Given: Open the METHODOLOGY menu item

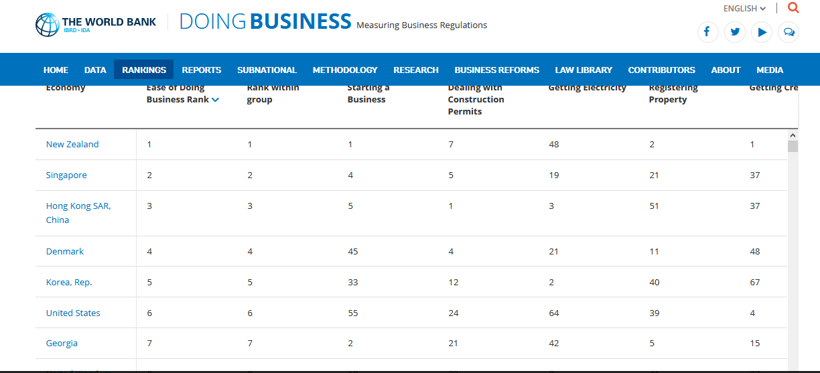Looking at the screenshot, I should point(345,70).
